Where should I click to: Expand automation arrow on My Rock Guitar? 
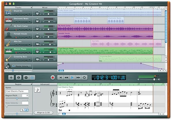click(30, 30)
